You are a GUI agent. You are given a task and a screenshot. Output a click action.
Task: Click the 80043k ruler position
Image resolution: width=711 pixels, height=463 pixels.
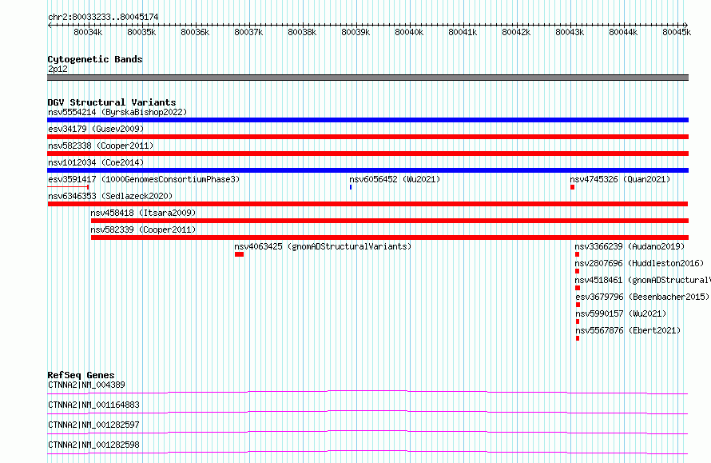(570, 32)
